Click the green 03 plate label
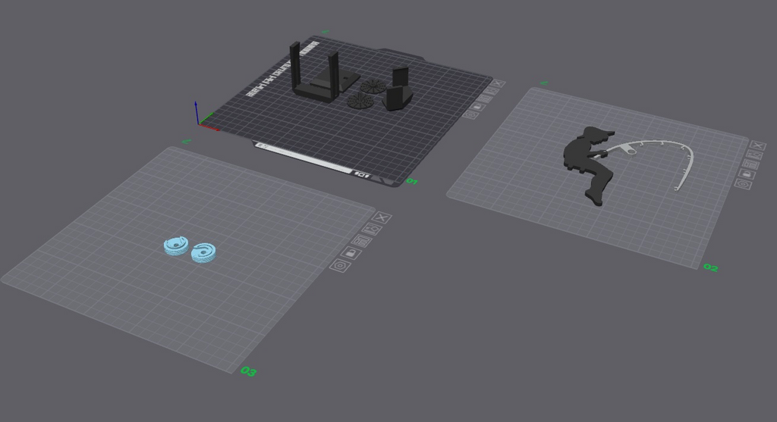Image resolution: width=777 pixels, height=422 pixels. [248, 371]
